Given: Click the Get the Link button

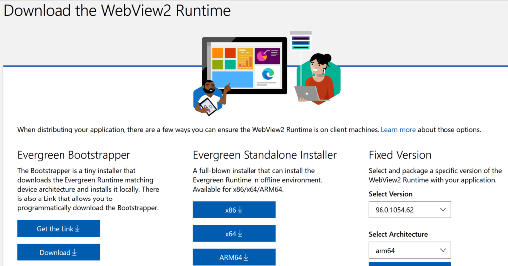Looking at the screenshot, I should 59,229.
